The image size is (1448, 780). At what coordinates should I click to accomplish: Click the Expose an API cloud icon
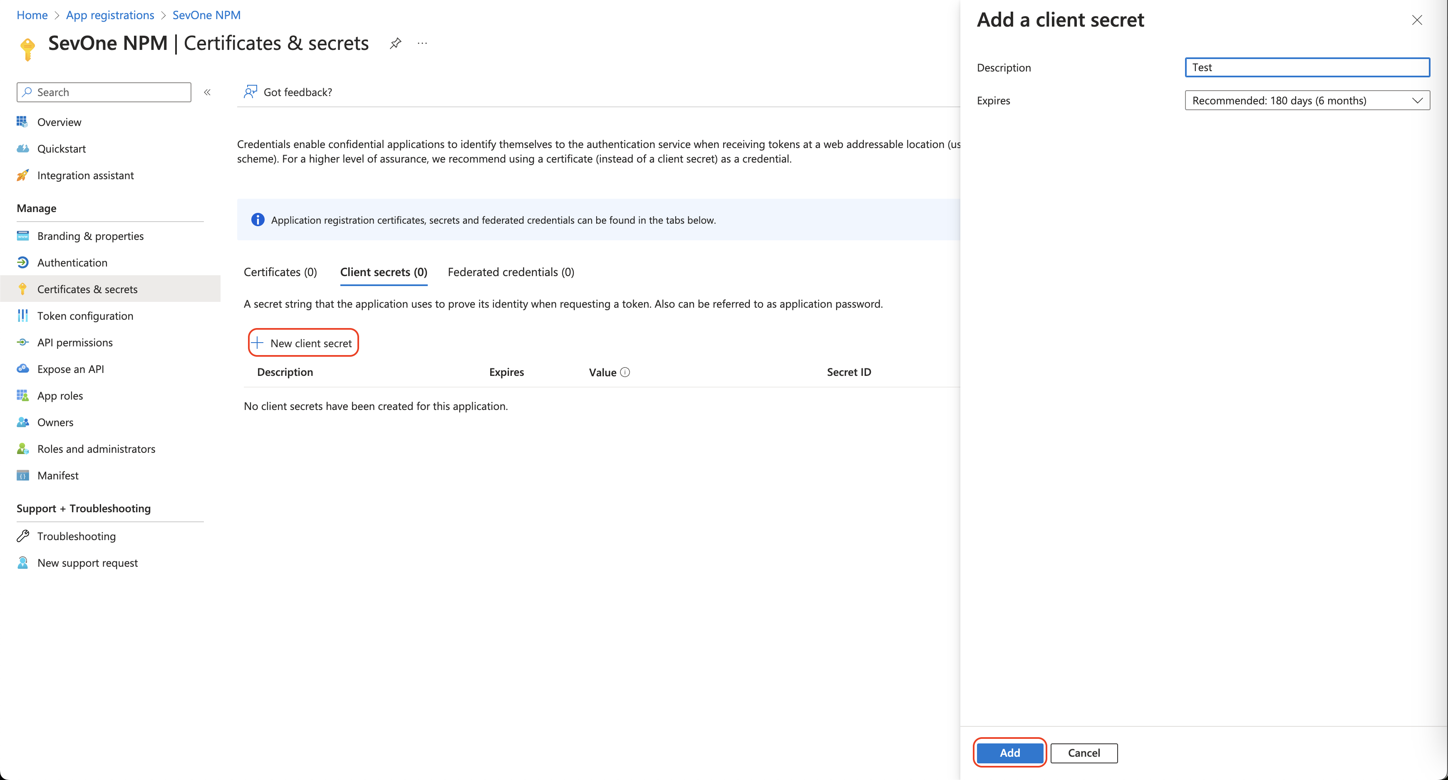[22, 369]
